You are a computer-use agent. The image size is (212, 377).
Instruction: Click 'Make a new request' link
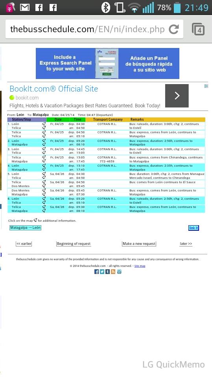[139, 244]
